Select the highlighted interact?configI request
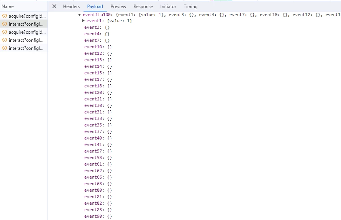 point(24,24)
